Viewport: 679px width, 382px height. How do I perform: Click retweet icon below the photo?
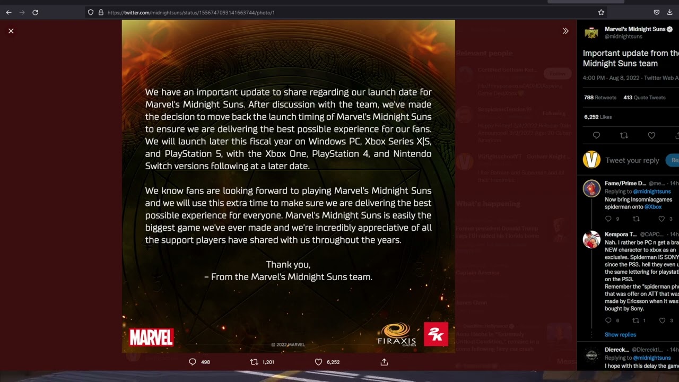[254, 362]
